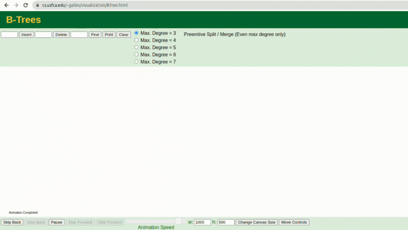Click Skip Back playback button
The image size is (408, 230).
point(12,222)
